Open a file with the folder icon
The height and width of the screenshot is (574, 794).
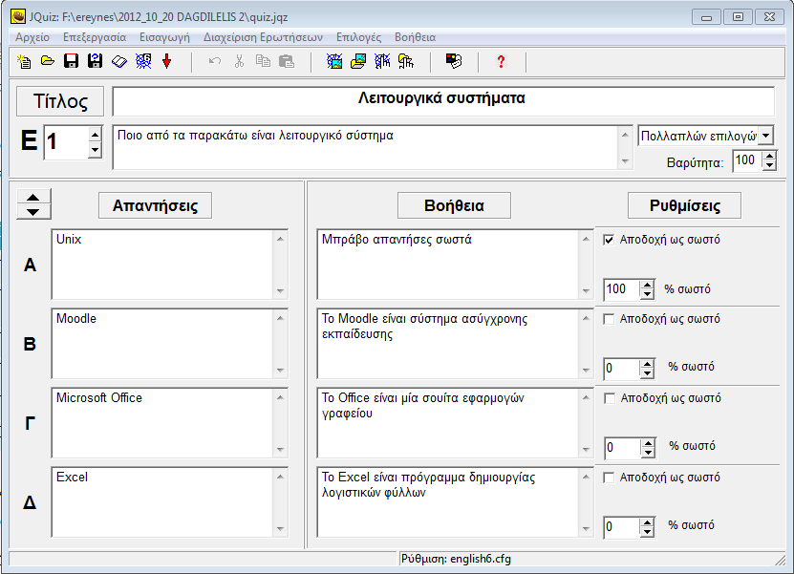pos(48,62)
